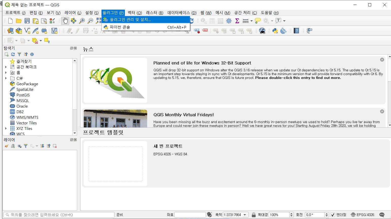Open a project with the yellow folder icon

click(19, 21)
